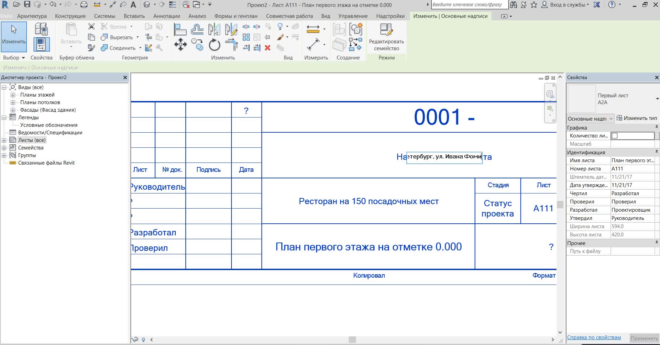
Task: Select Trim/Extend to Corner tool
Action: point(231,45)
